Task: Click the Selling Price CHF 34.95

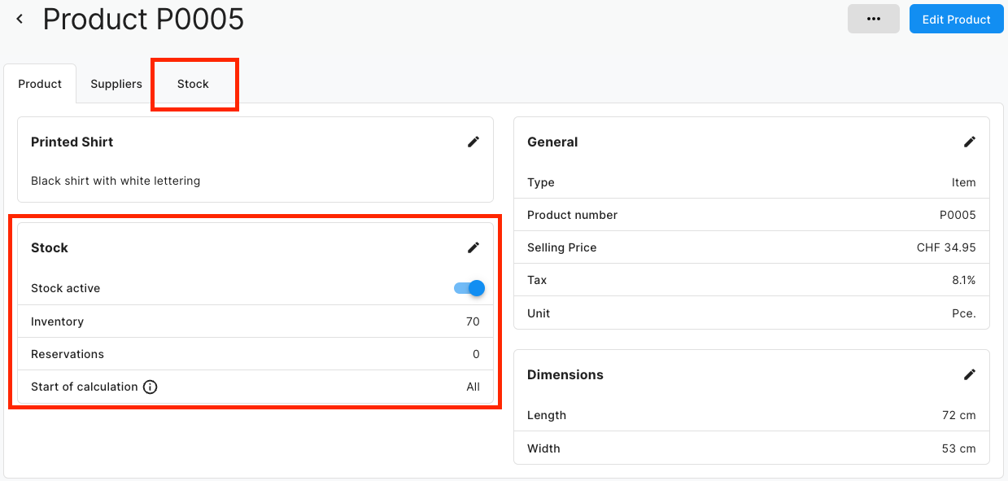Action: point(945,247)
